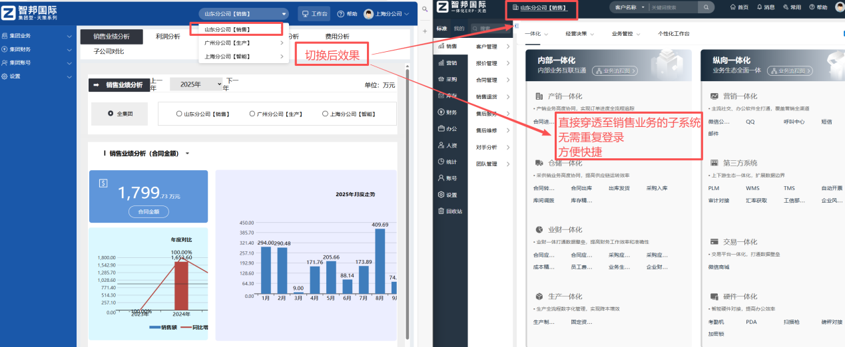Expand the 报价管理 submenu arrow
845x347 pixels.
[509, 64]
